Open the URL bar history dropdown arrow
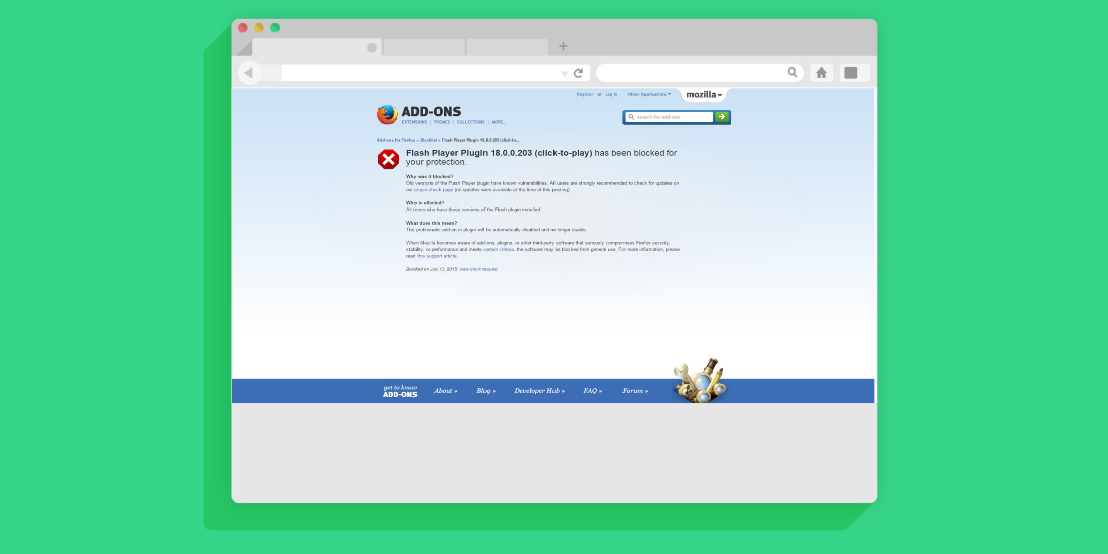Screen dimensions: 1108x554 (564, 74)
